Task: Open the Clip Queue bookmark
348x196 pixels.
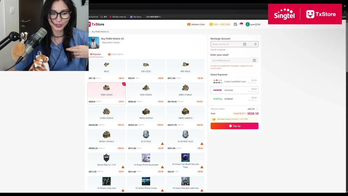Action: pyautogui.click(x=136, y=17)
